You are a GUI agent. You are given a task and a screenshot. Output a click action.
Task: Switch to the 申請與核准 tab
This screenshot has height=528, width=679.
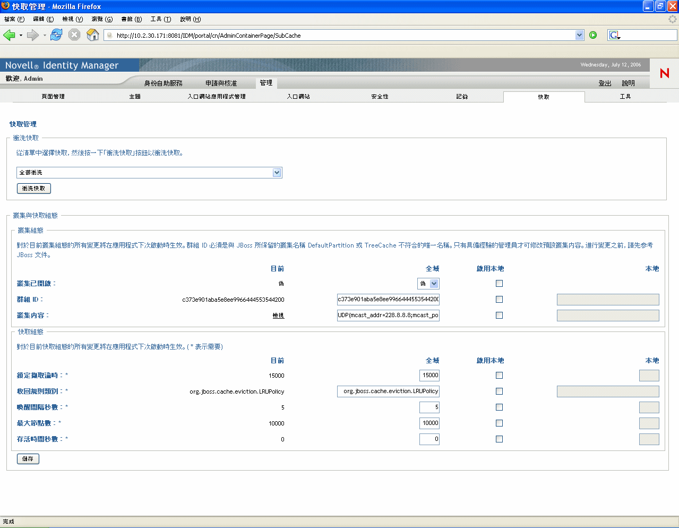(x=221, y=83)
